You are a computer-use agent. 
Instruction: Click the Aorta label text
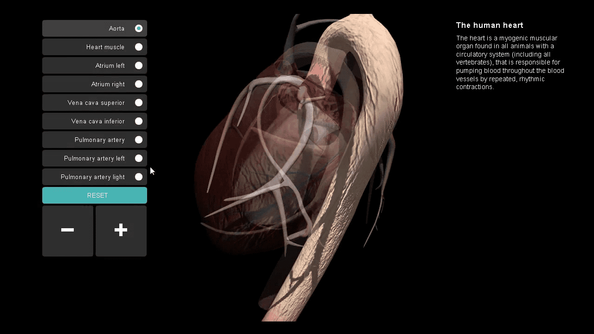coord(116,29)
